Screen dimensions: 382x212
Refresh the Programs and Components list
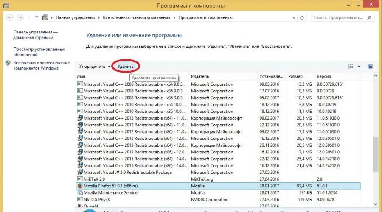tap(302, 17)
